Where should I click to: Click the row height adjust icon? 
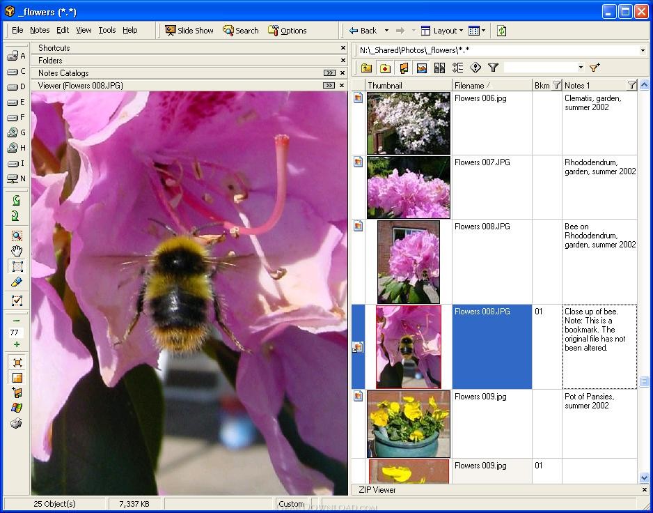click(457, 68)
